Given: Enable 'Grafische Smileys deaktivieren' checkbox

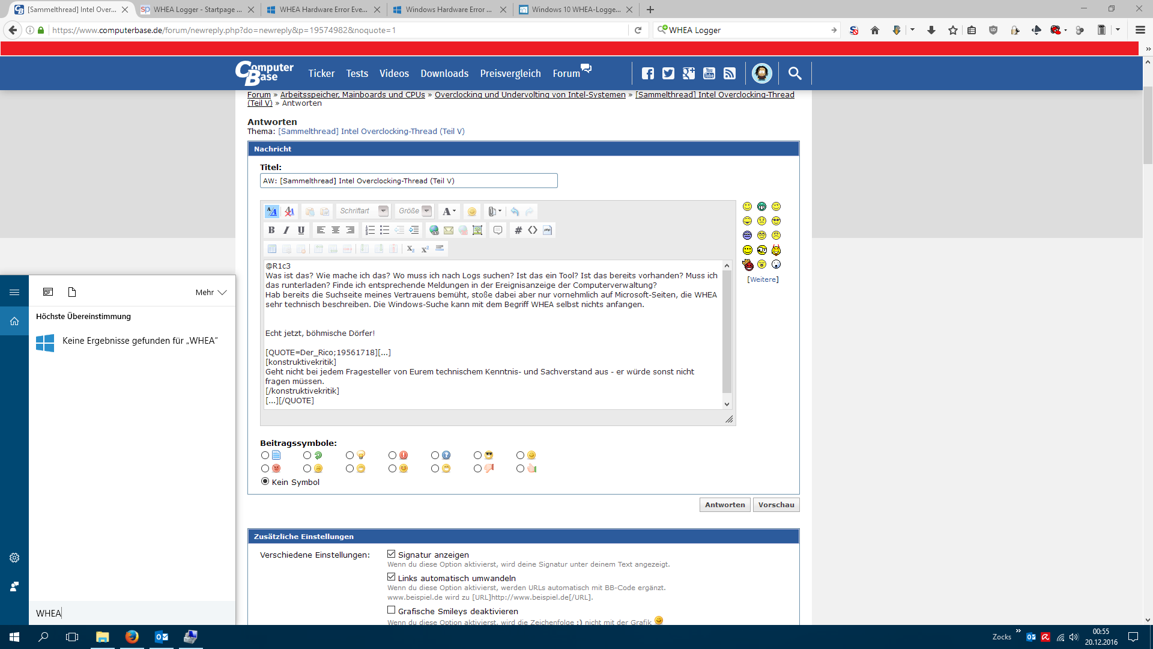Looking at the screenshot, I should point(392,611).
